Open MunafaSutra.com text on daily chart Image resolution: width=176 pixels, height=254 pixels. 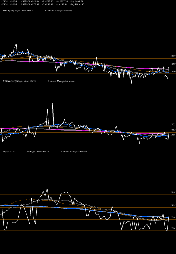(x=63, y=11)
